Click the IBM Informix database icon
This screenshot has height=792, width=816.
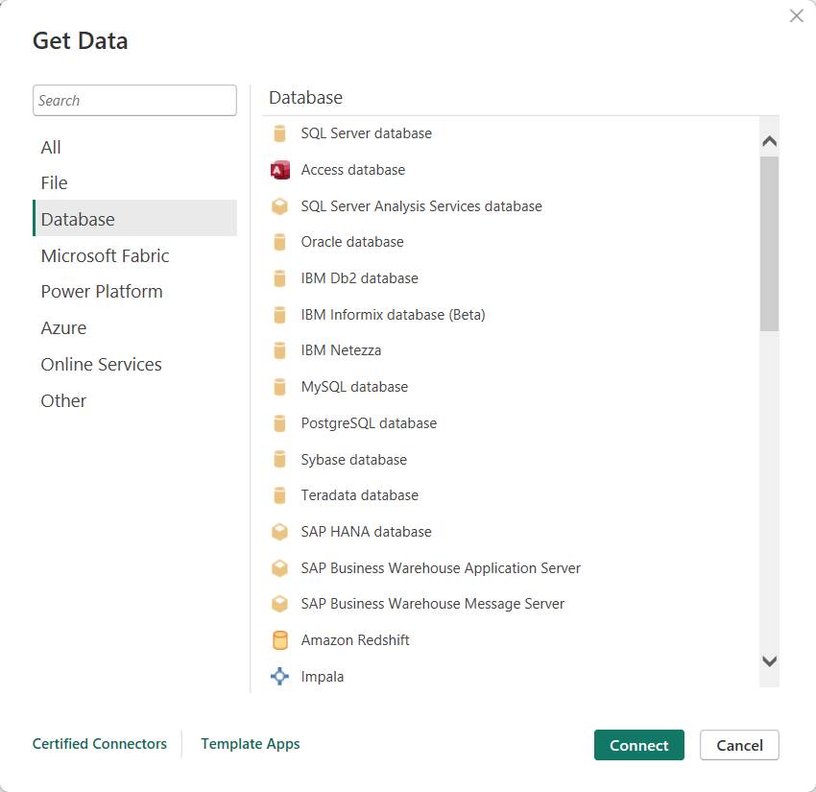(x=279, y=315)
